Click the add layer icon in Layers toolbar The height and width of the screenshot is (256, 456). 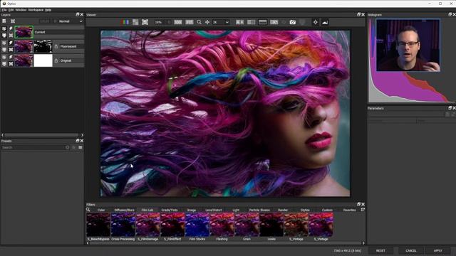point(4,21)
